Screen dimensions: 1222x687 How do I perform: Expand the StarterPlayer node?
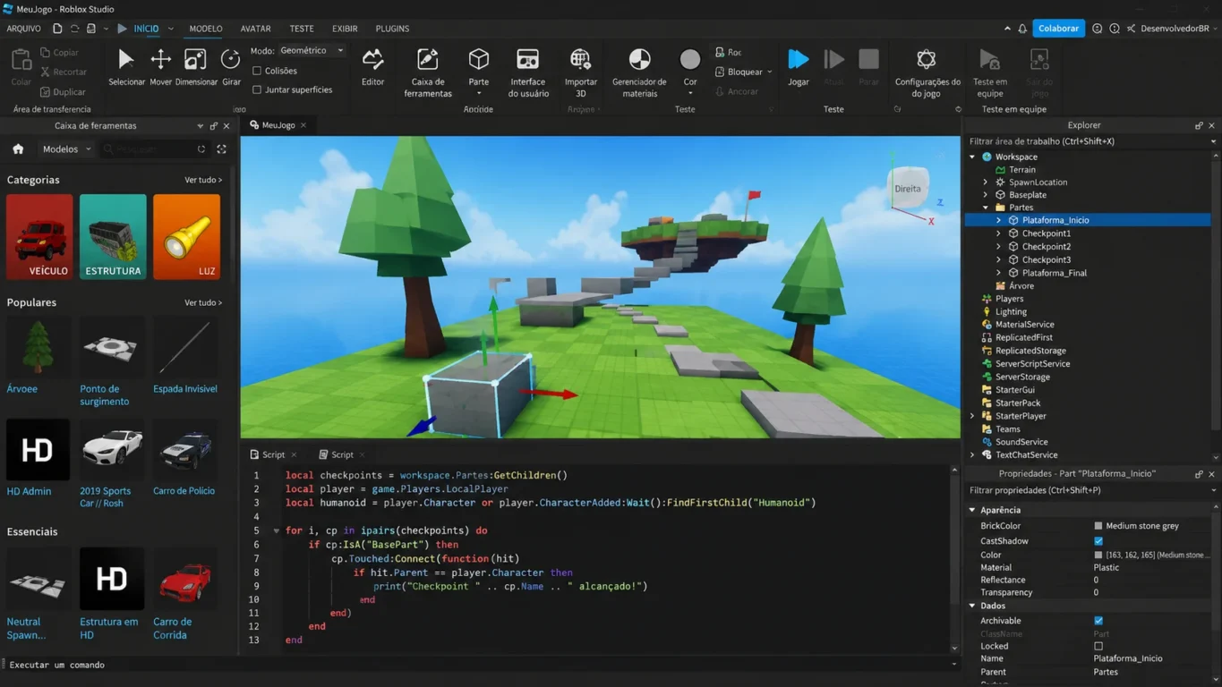click(x=972, y=416)
